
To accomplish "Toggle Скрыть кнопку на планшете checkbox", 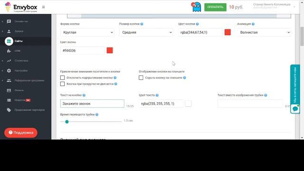I will coord(141,78).
